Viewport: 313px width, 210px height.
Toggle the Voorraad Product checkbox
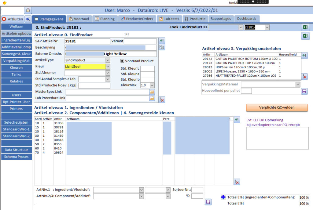122,61
